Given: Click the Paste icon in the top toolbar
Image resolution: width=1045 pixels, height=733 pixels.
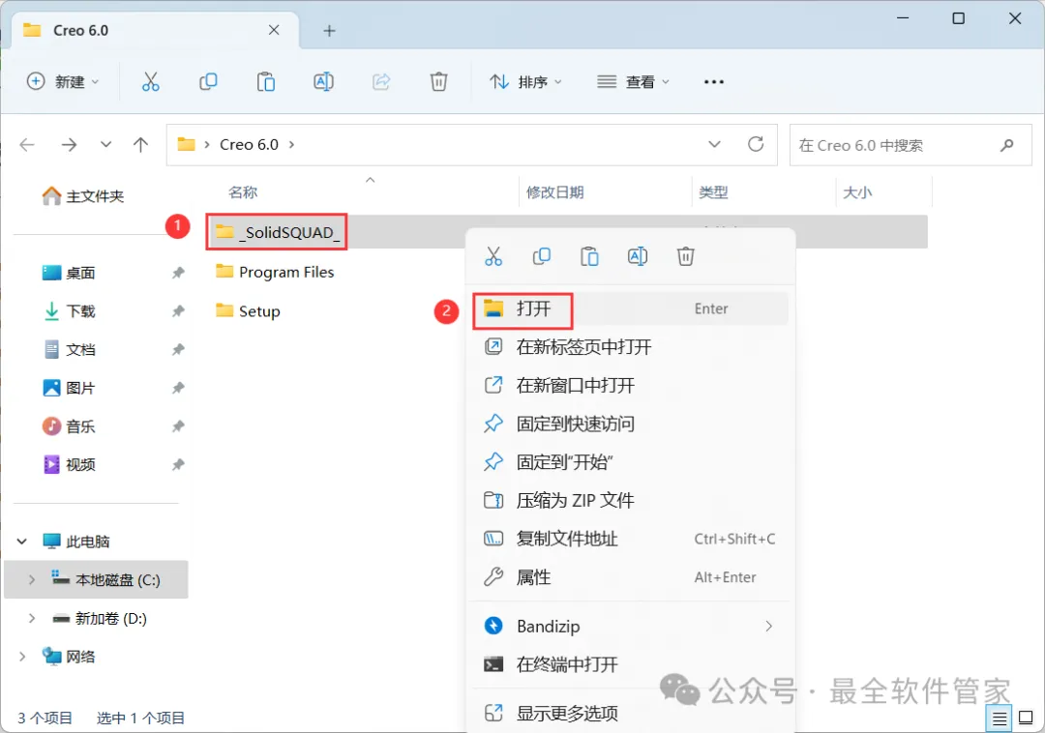Looking at the screenshot, I should (x=266, y=82).
